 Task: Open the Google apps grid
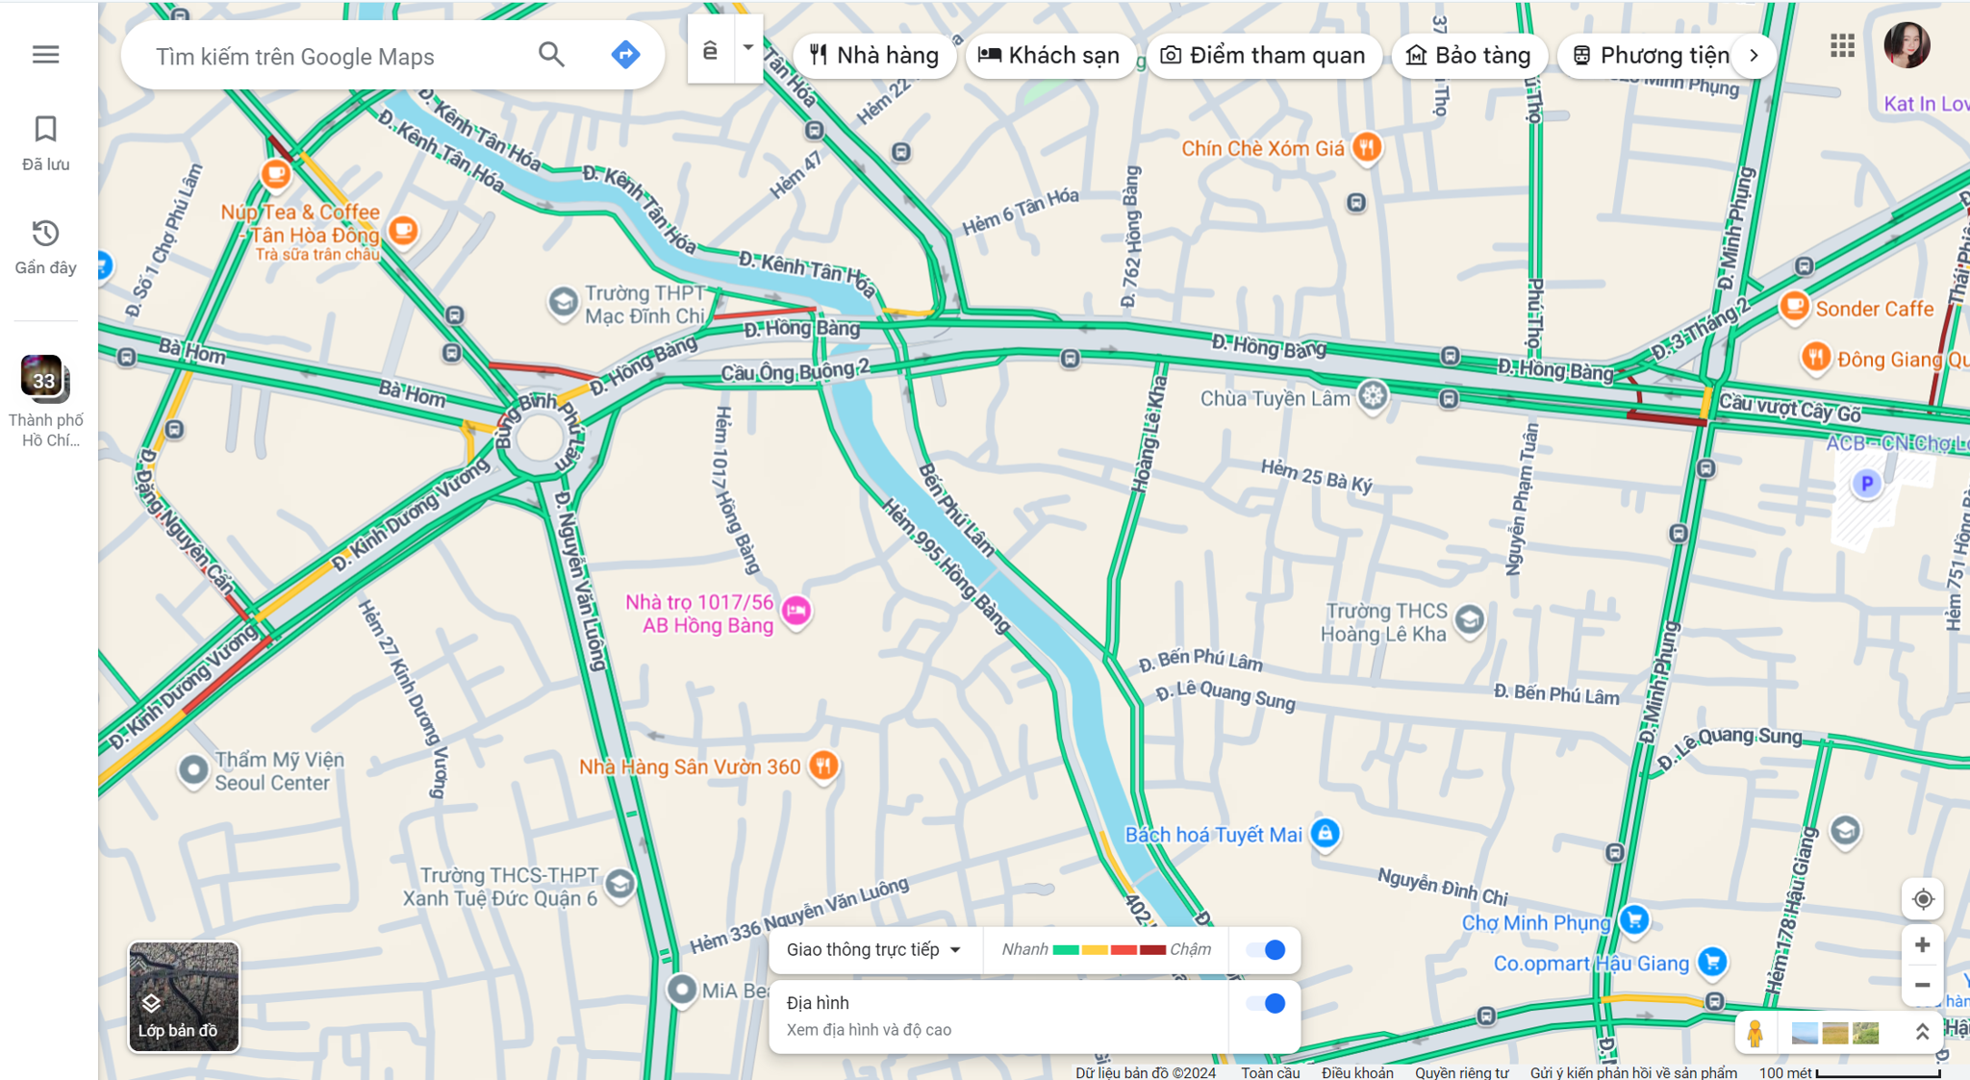coord(1842,45)
